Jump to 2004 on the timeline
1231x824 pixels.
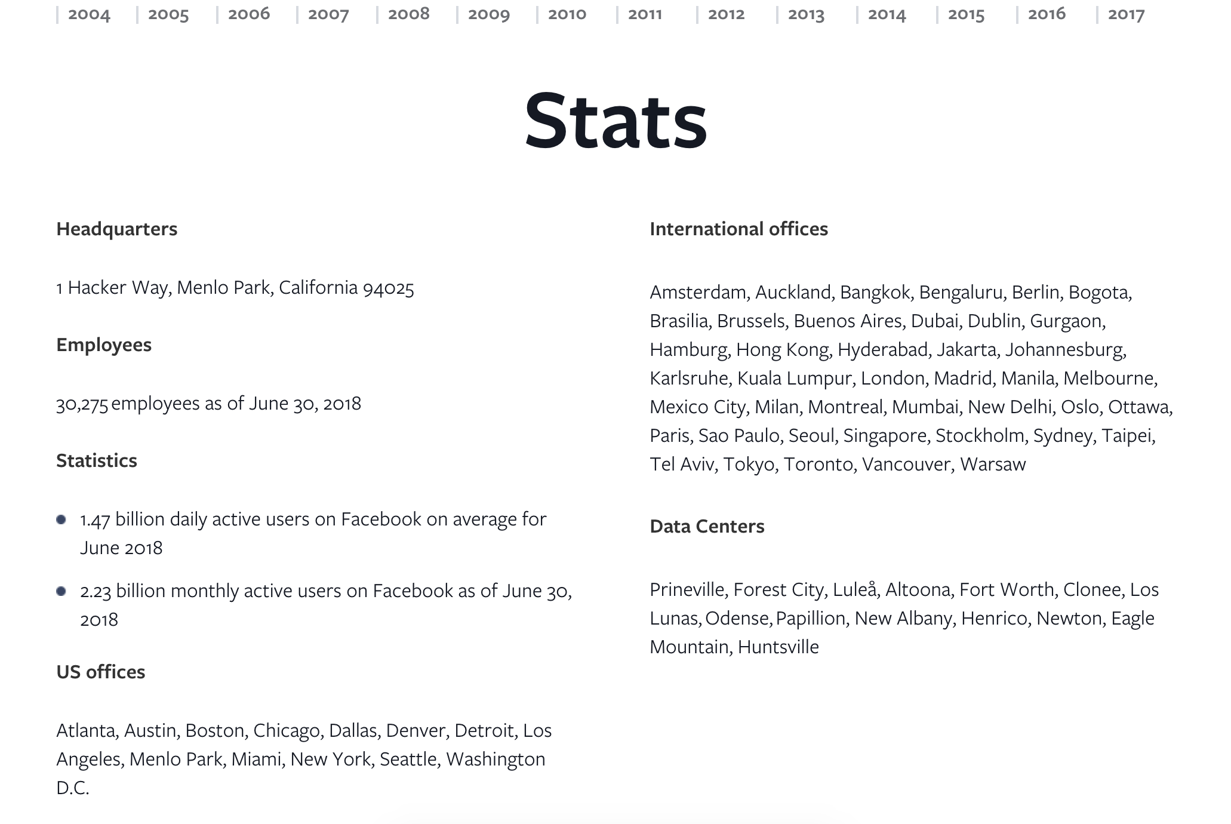tap(89, 14)
